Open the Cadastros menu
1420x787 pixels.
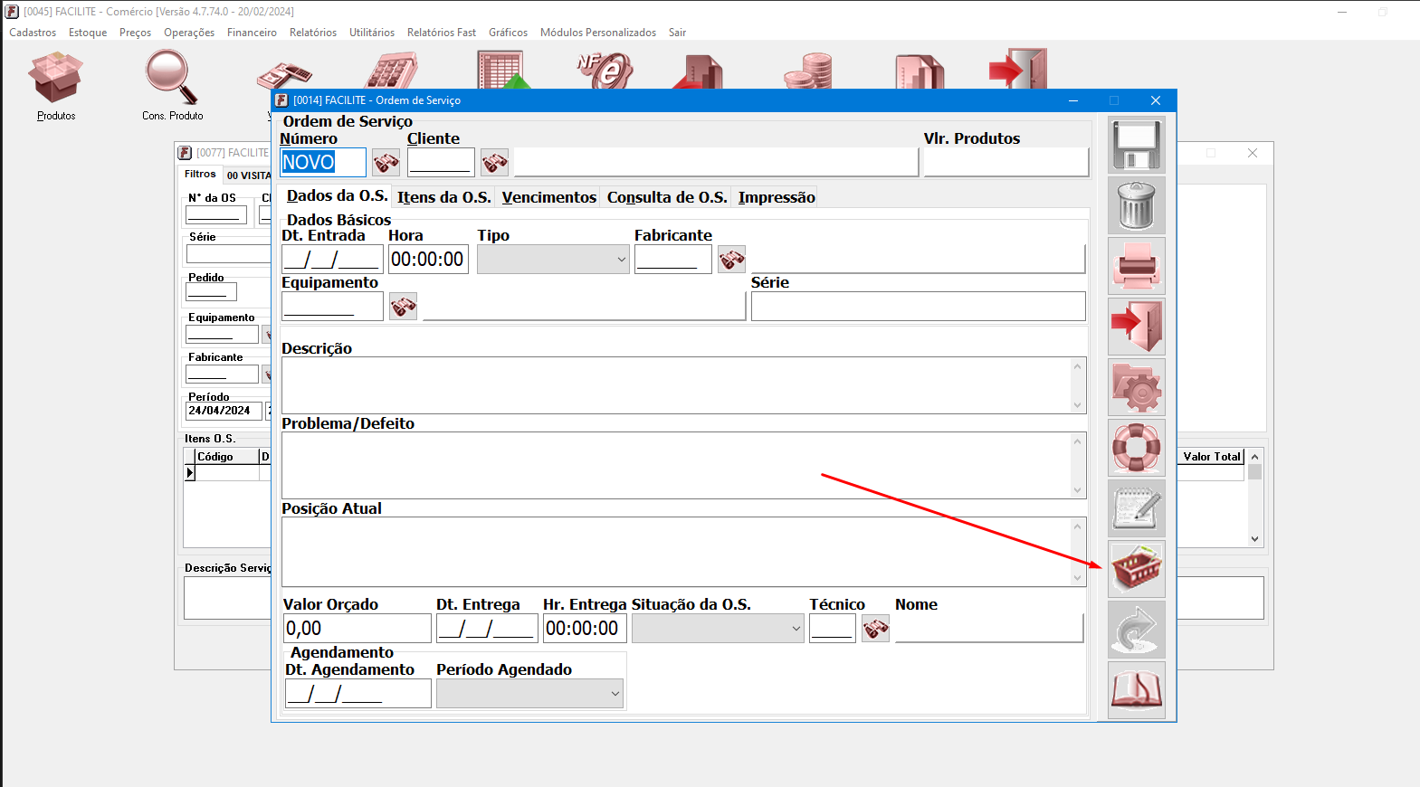pyautogui.click(x=33, y=33)
